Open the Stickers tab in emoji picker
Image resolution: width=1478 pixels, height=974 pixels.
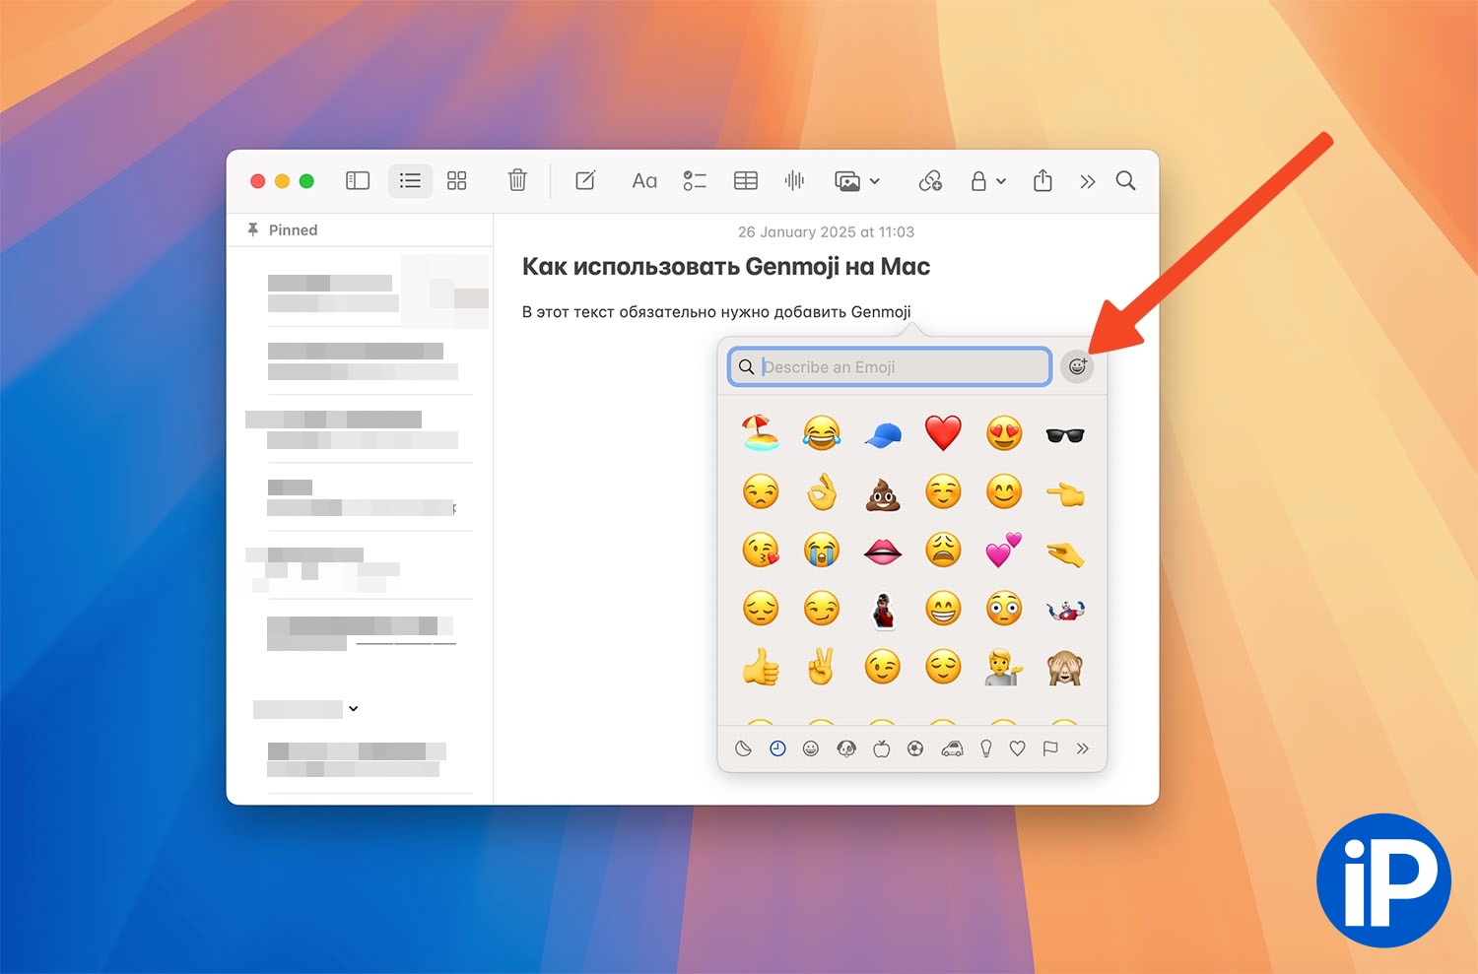point(744,748)
